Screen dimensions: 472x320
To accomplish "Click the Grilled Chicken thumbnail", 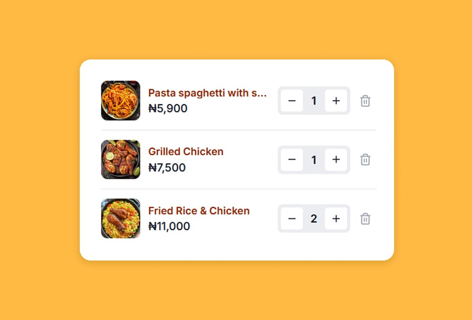I will coord(120,160).
